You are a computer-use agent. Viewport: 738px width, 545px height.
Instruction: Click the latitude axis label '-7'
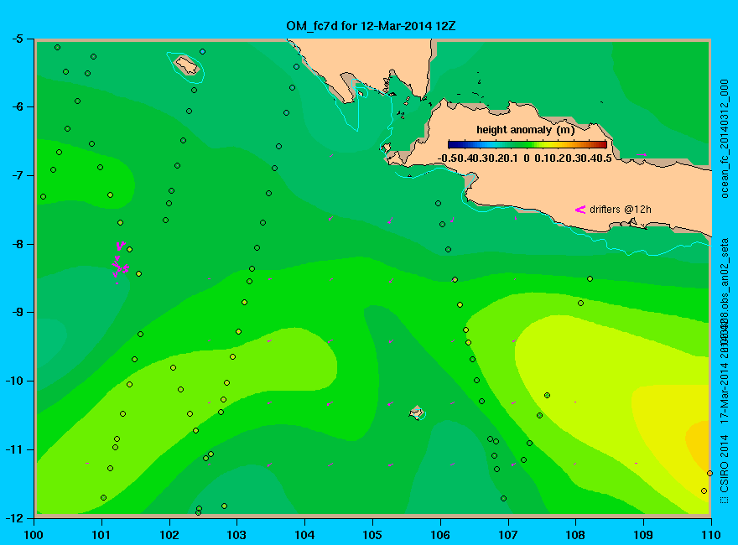tap(17, 175)
